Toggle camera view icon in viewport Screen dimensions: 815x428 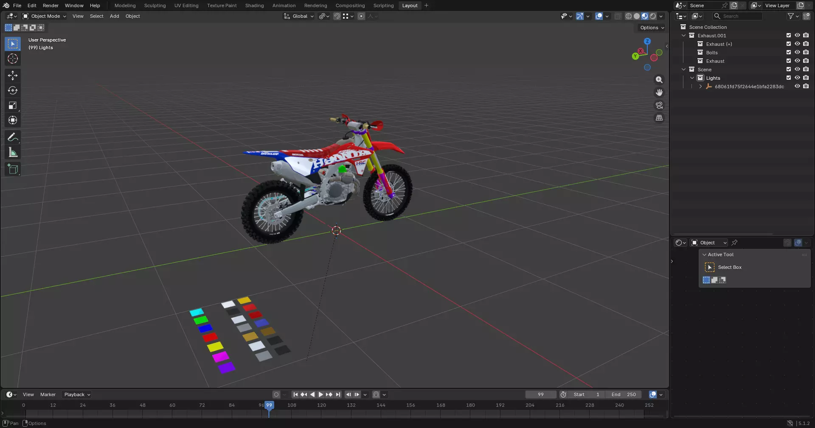pyautogui.click(x=659, y=105)
